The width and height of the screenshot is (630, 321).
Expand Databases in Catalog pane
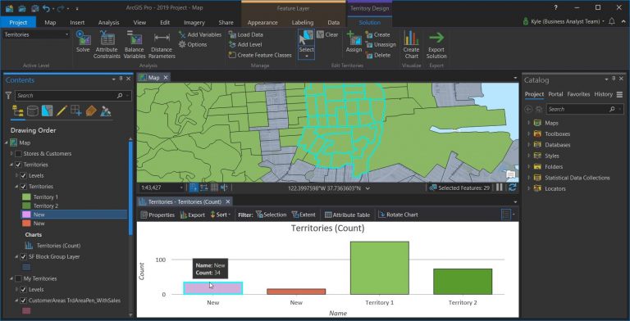point(529,145)
